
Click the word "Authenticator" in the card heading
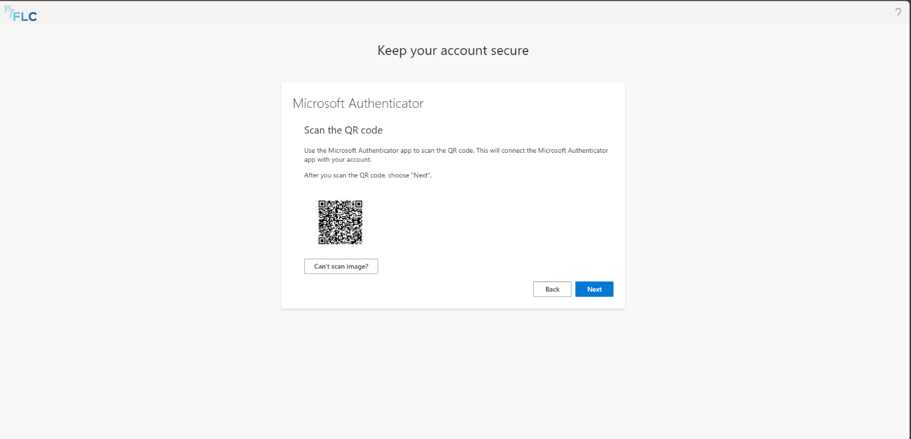pos(386,103)
